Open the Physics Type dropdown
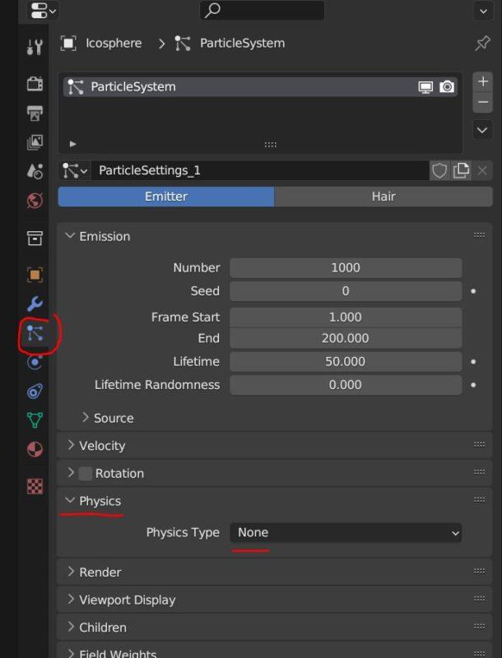This screenshot has width=502, height=658. pyautogui.click(x=346, y=532)
